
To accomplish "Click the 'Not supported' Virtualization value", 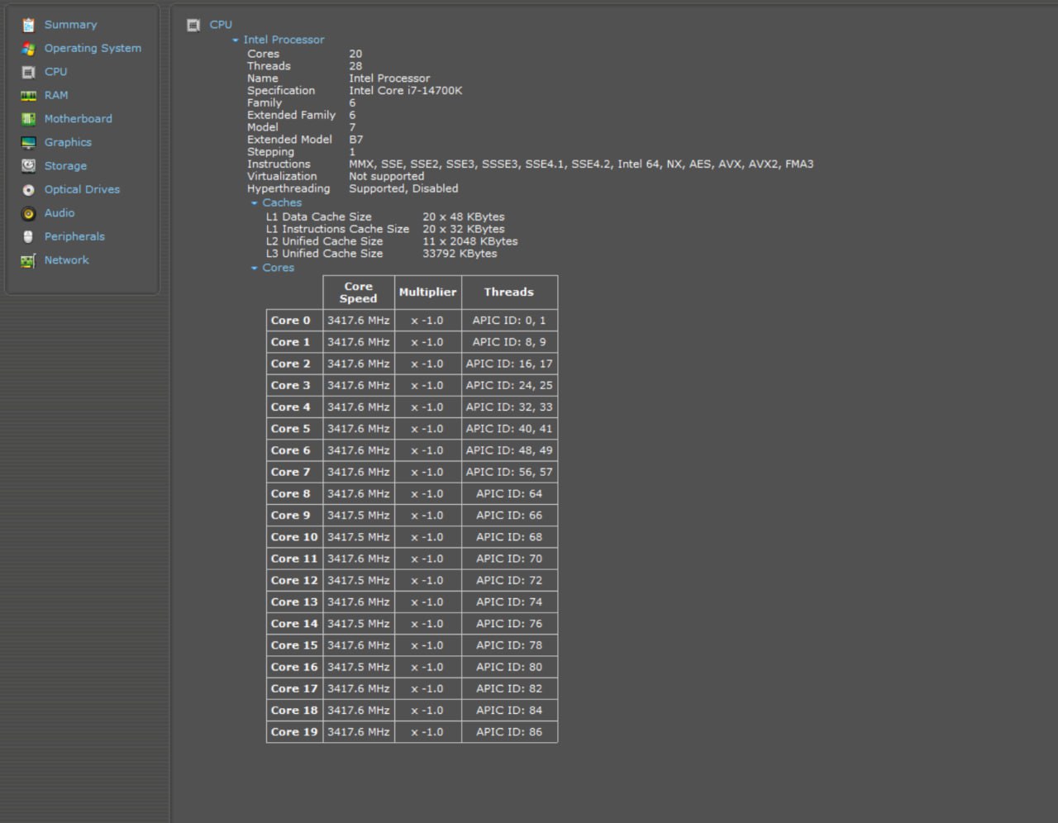I will [x=387, y=176].
